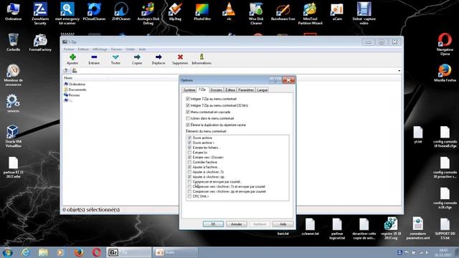Open the Affichage menu in 7-Zip
This screenshot has width=459, height=258.
pyautogui.click(x=100, y=49)
